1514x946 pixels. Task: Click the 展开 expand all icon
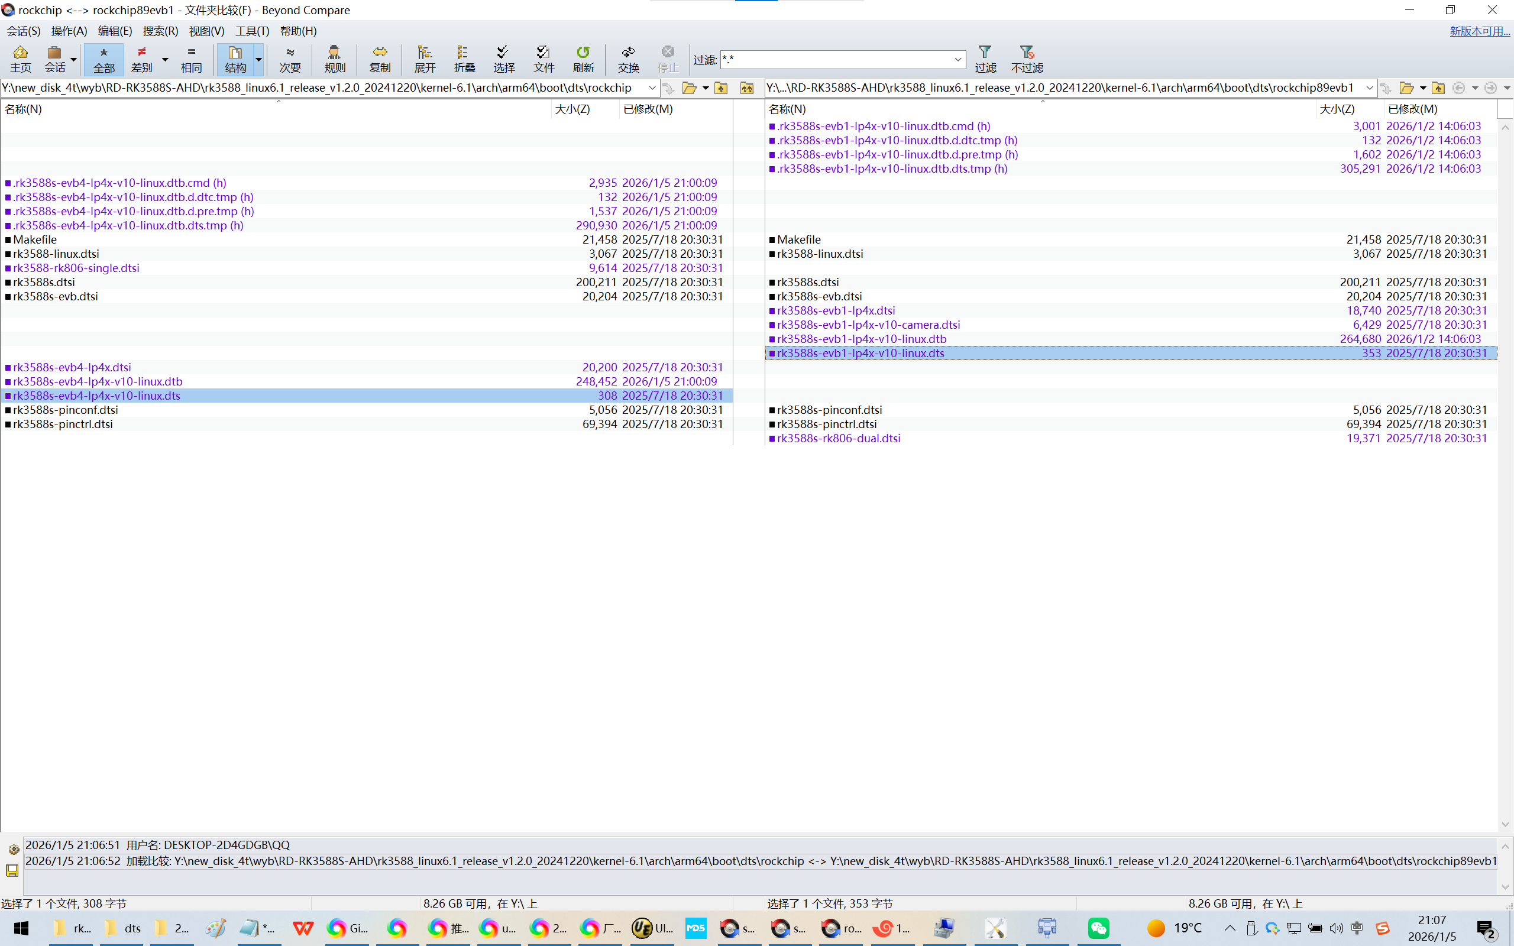pyautogui.click(x=425, y=59)
